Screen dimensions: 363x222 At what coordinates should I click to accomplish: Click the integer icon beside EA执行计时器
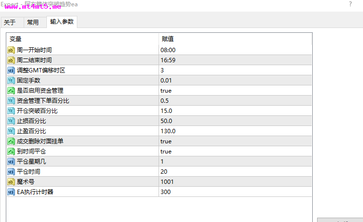(x=11, y=192)
